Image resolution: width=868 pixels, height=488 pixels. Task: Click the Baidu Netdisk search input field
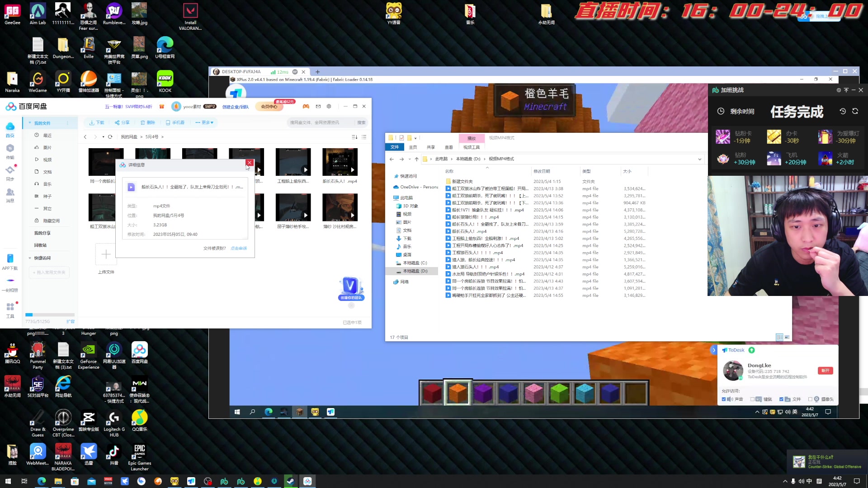coord(321,122)
